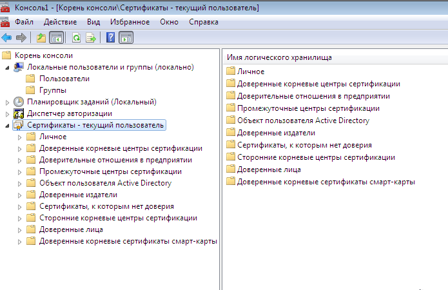This screenshot has width=448, height=290.
Task: Click folder icon of Личное in right pane
Action: pyautogui.click(x=231, y=71)
